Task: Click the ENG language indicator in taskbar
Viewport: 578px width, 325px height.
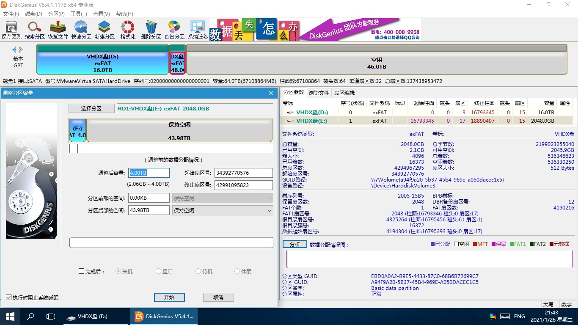Action: 520,316
